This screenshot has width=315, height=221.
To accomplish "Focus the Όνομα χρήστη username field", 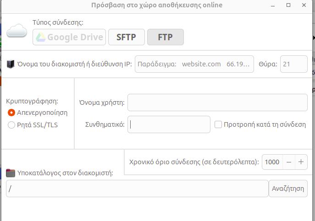I will pos(217,102).
